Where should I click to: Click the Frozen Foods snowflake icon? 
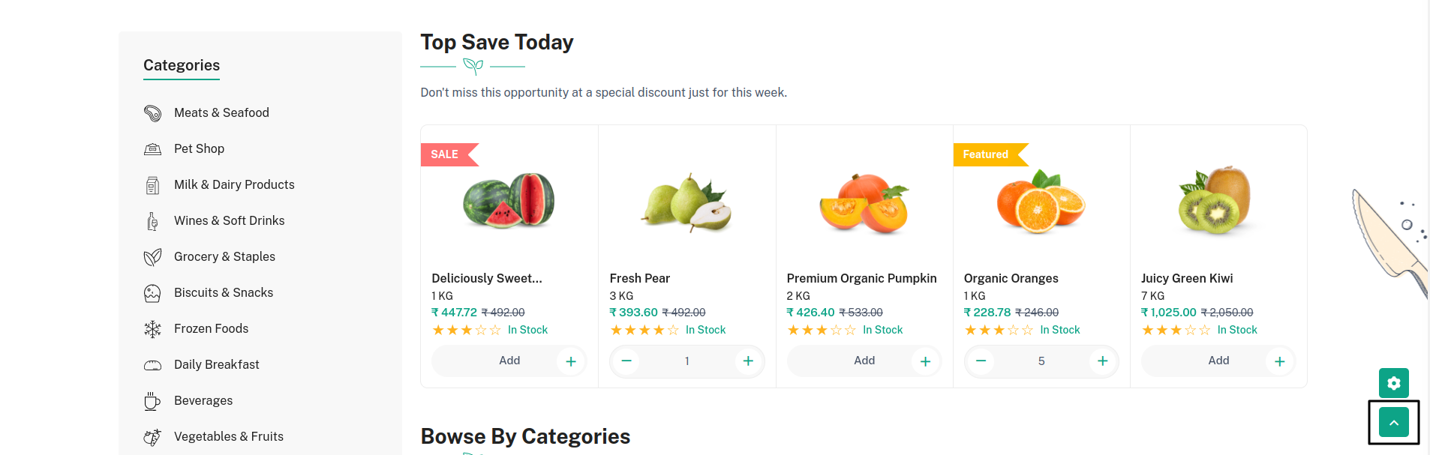152,329
